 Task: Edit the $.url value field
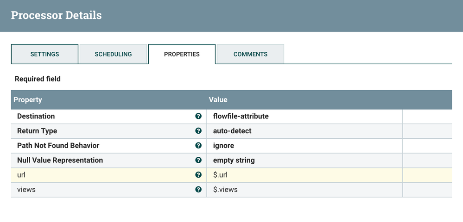pyautogui.click(x=220, y=175)
